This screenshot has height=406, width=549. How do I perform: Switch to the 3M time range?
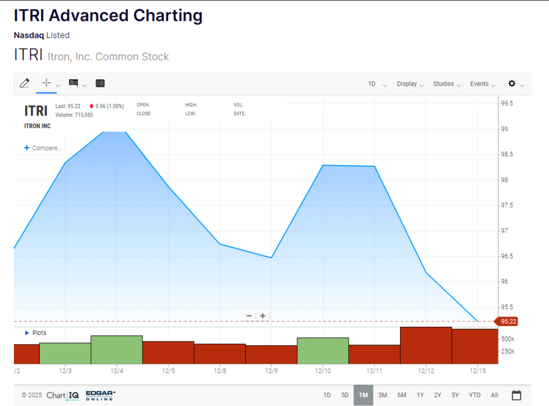click(x=382, y=395)
